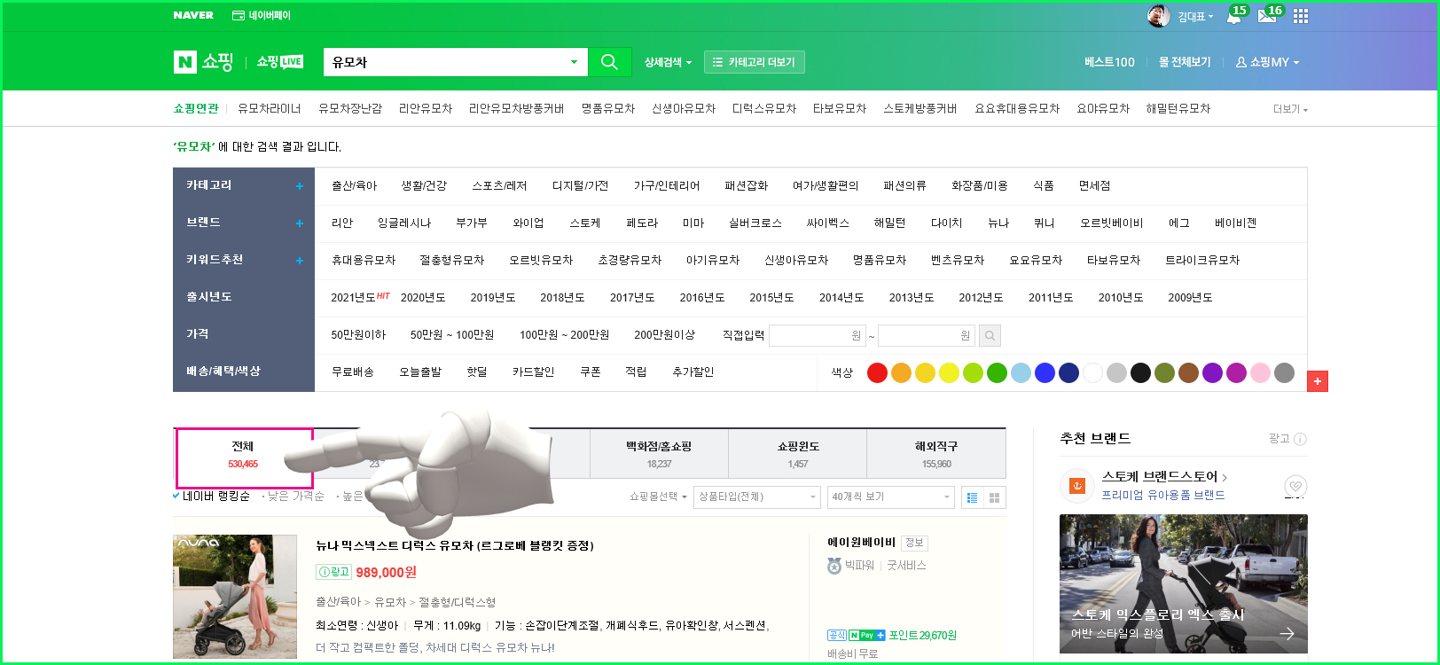Screen dimensions: 1440x665
Task: Click the info icon next to 광고
Action: pos(1300,439)
